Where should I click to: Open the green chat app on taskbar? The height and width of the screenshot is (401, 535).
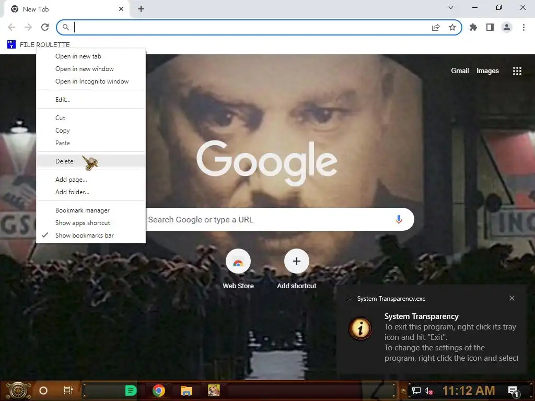point(131,391)
